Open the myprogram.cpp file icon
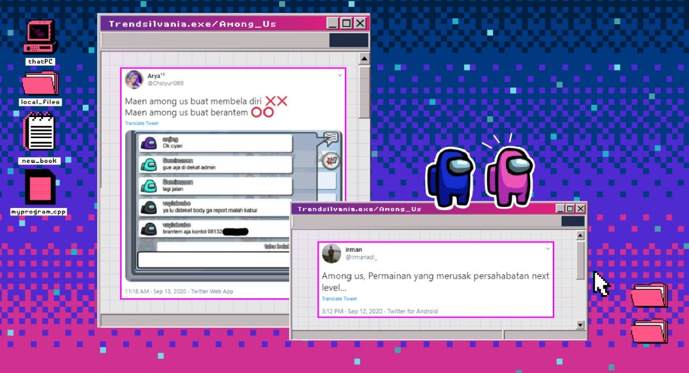This screenshot has height=373, width=689. click(x=40, y=187)
